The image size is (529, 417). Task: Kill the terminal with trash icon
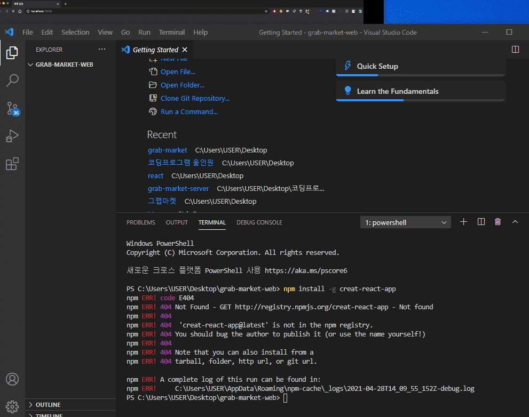[498, 222]
